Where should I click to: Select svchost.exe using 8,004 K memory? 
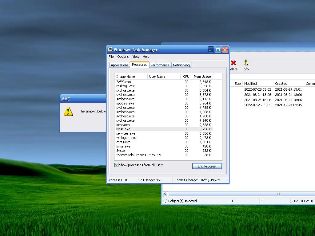[x=164, y=90]
